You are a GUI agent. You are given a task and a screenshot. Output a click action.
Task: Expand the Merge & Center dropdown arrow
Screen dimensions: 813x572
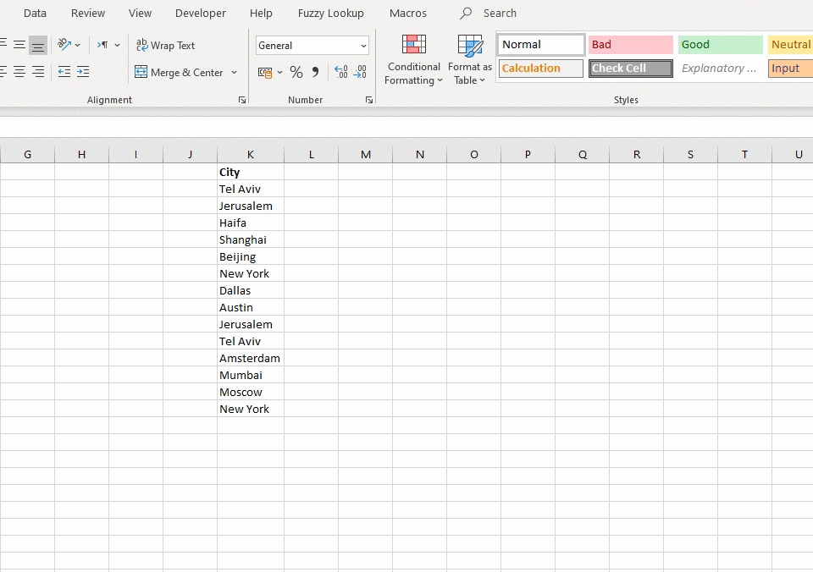pos(235,73)
